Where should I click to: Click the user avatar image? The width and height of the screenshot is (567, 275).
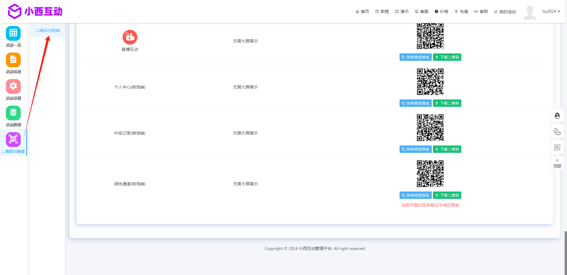tap(530, 12)
